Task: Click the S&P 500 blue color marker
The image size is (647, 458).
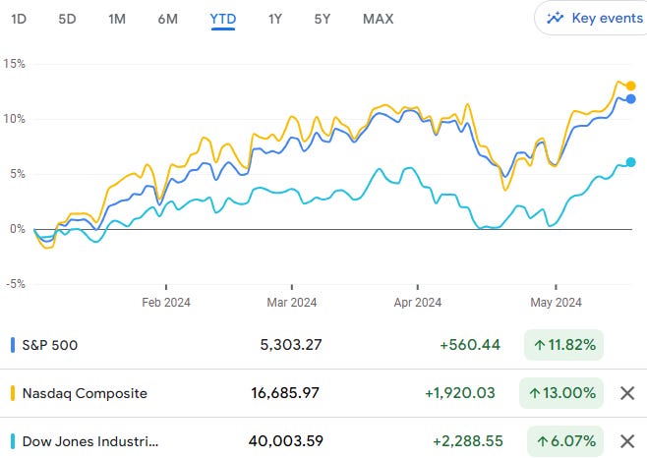Action: pyautogui.click(x=13, y=345)
